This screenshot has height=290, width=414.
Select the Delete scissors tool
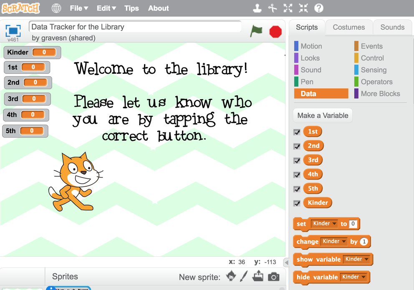[273, 8]
